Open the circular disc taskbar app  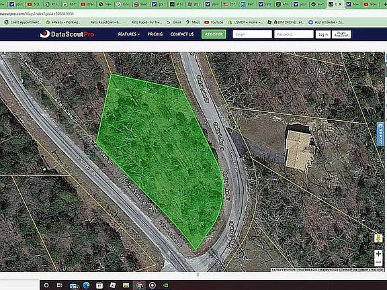coord(153,285)
